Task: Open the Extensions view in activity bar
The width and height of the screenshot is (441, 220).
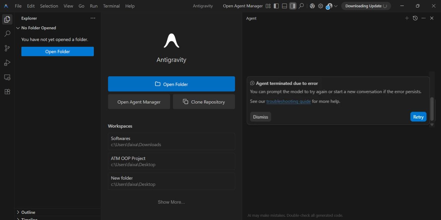Action: point(7,92)
